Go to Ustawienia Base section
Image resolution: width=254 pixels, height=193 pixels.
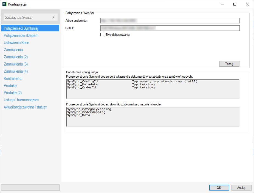click(x=16, y=43)
